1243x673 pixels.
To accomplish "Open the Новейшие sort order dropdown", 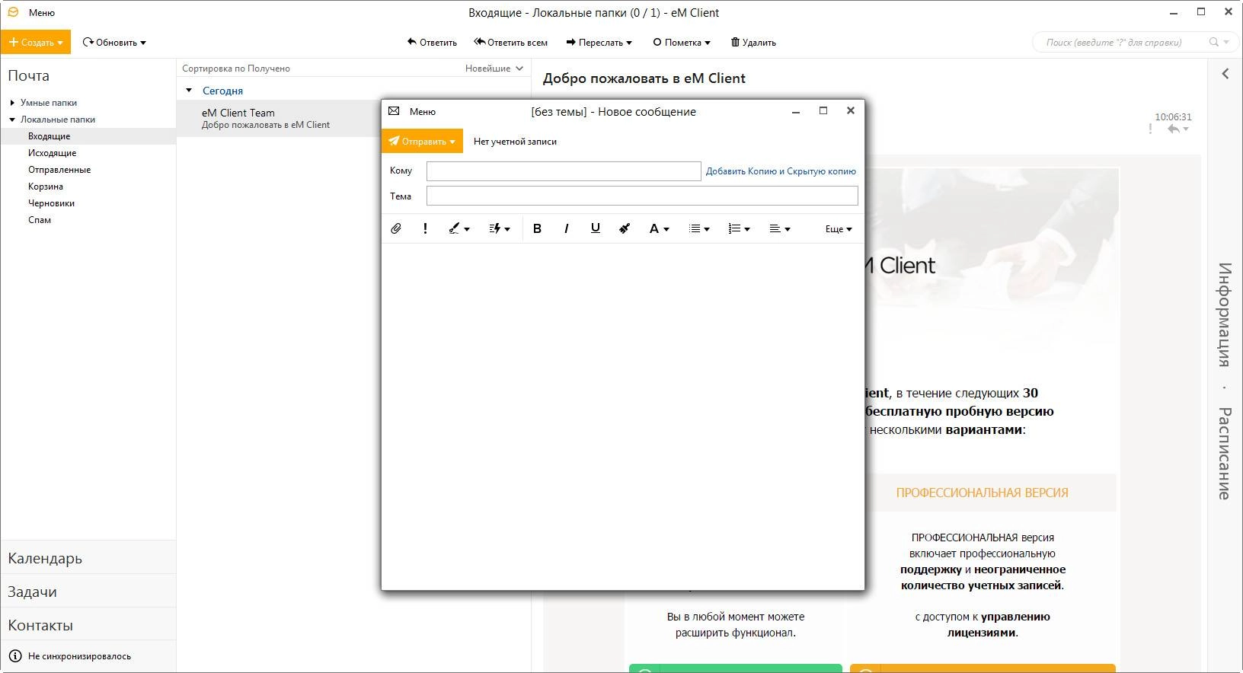I will tap(494, 69).
